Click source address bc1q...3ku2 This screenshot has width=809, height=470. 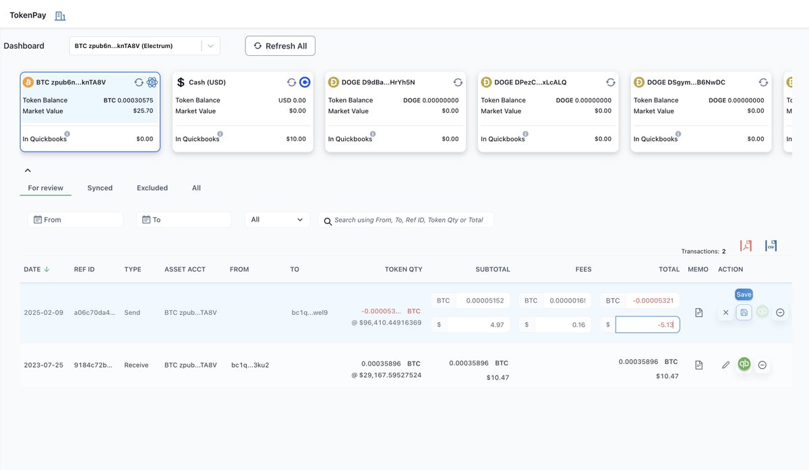[250, 365]
